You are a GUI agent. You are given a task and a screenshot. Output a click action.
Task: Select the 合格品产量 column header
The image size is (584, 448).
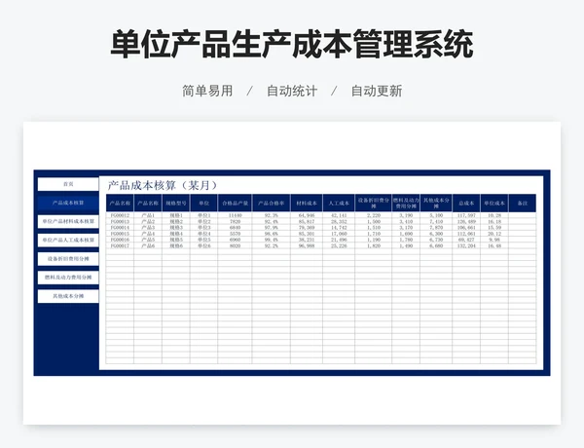pos(235,204)
